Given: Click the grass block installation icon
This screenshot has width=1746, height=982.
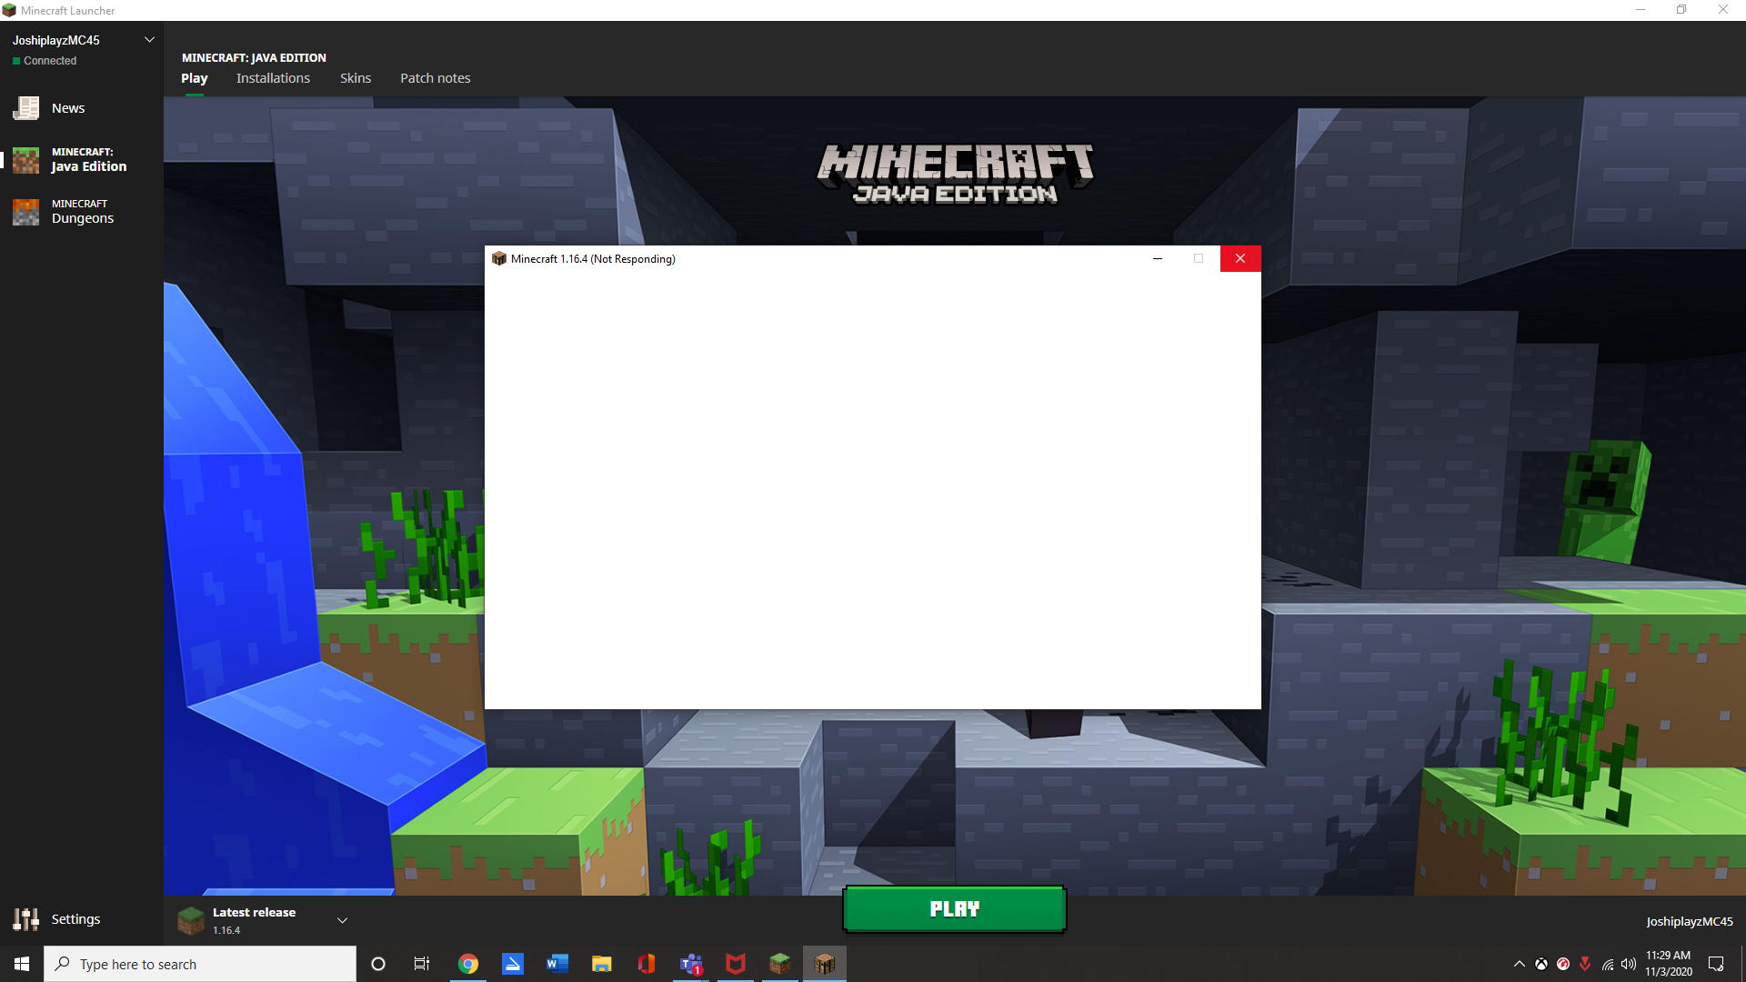Looking at the screenshot, I should click(x=191, y=920).
